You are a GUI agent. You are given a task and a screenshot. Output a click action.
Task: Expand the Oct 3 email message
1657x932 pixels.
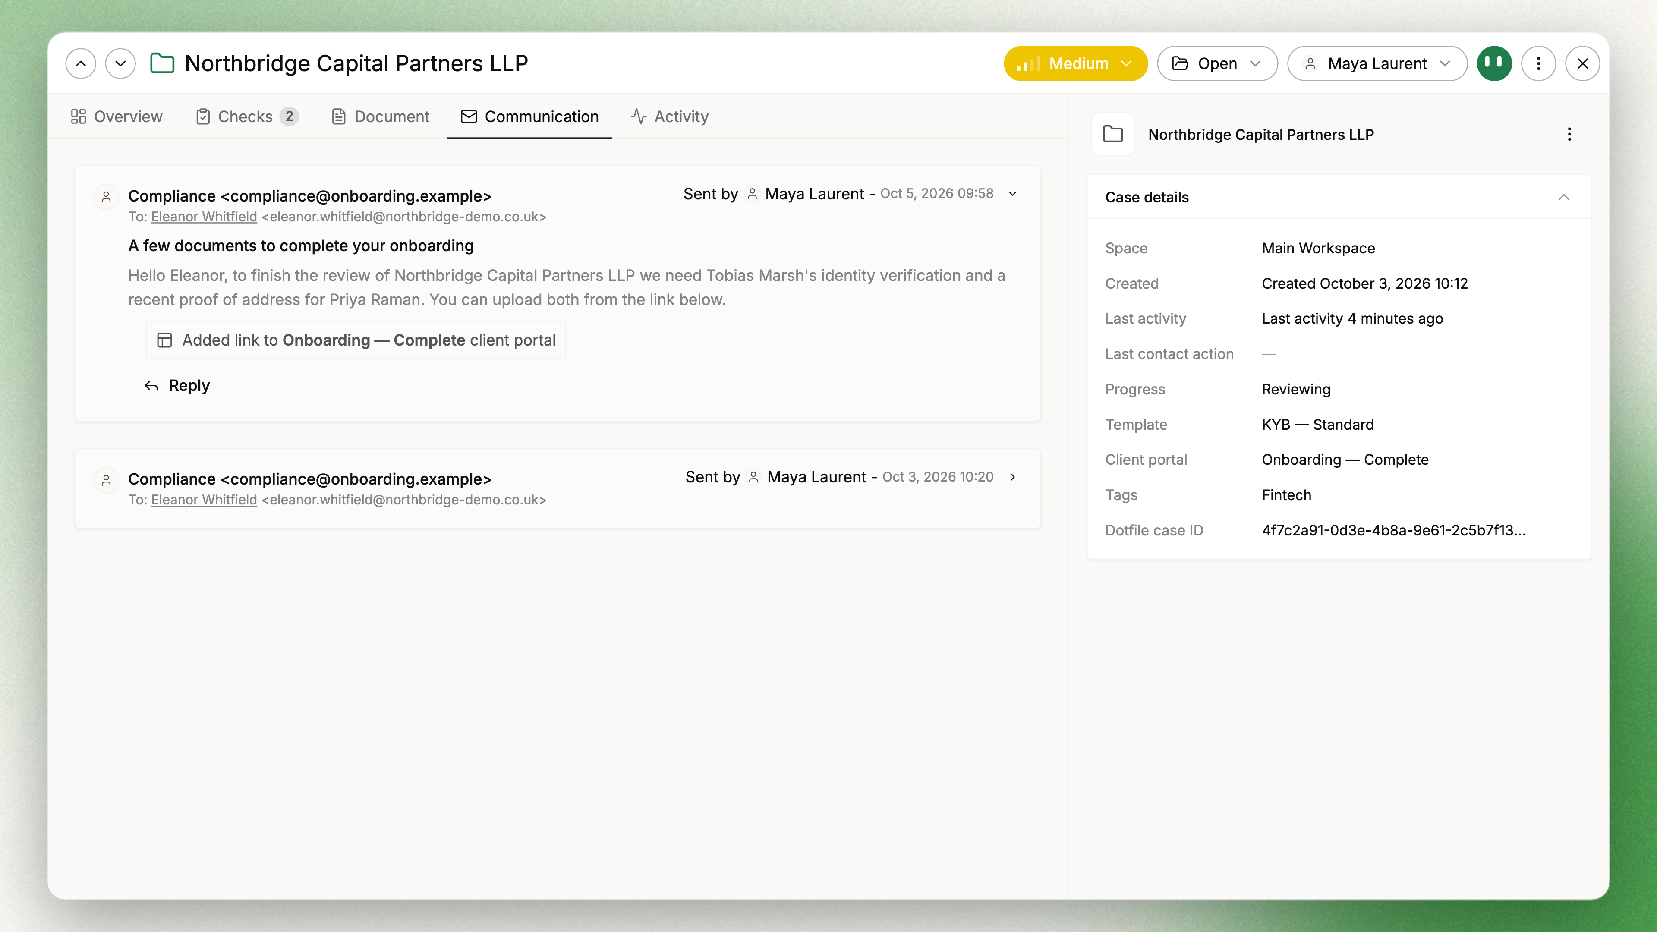[1012, 477]
